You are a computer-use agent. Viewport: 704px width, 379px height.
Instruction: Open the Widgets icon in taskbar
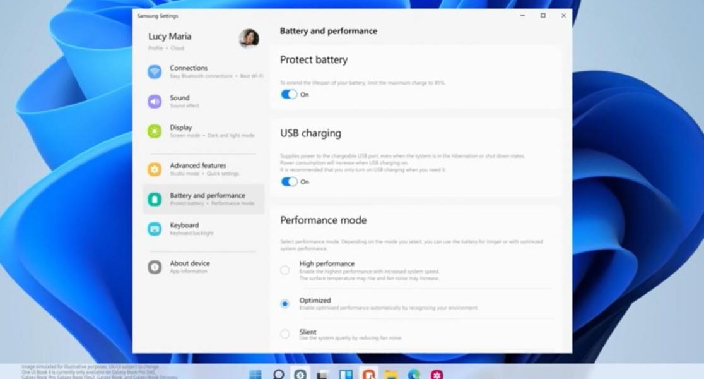(x=346, y=375)
